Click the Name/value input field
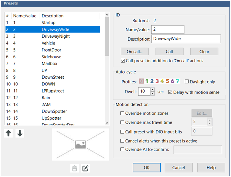The height and width of the screenshot is (177, 231). coord(168,29)
